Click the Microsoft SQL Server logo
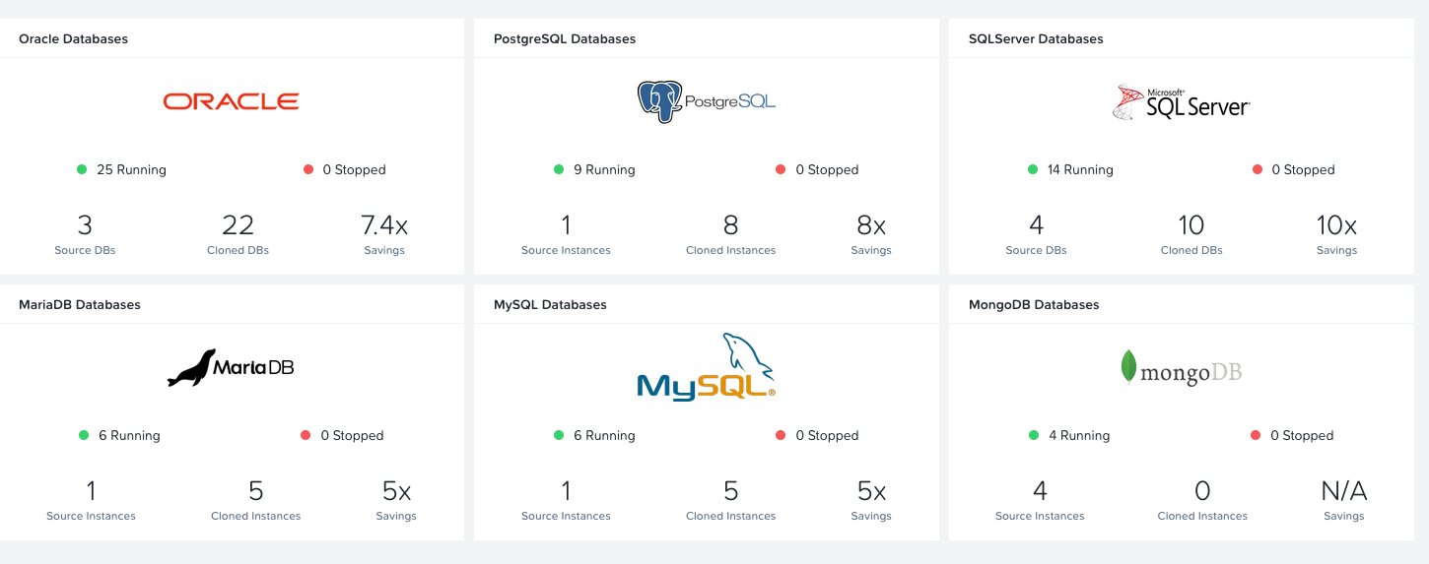This screenshot has height=564, width=1429. 1181,101
